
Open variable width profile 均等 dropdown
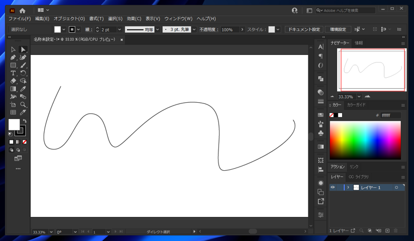click(x=157, y=29)
